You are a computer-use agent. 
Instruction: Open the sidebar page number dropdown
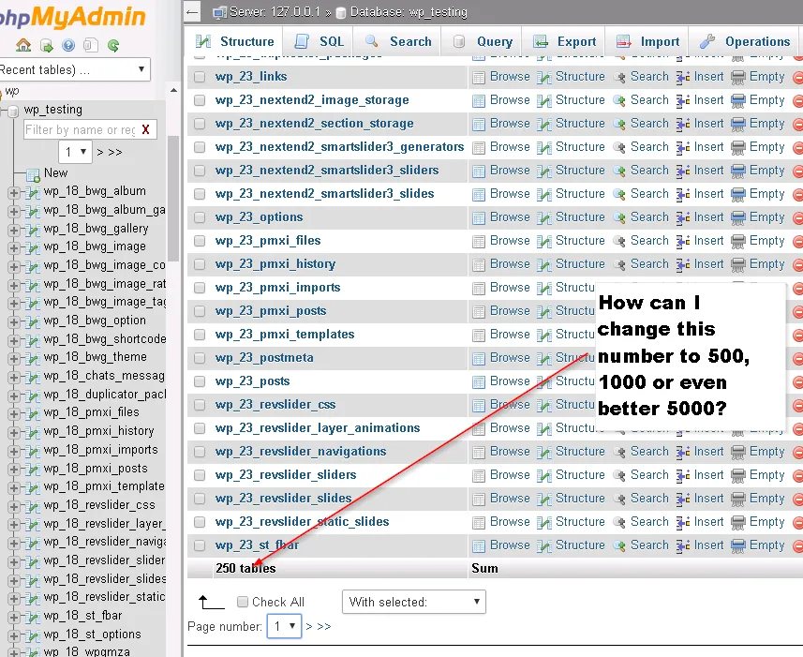coord(75,152)
